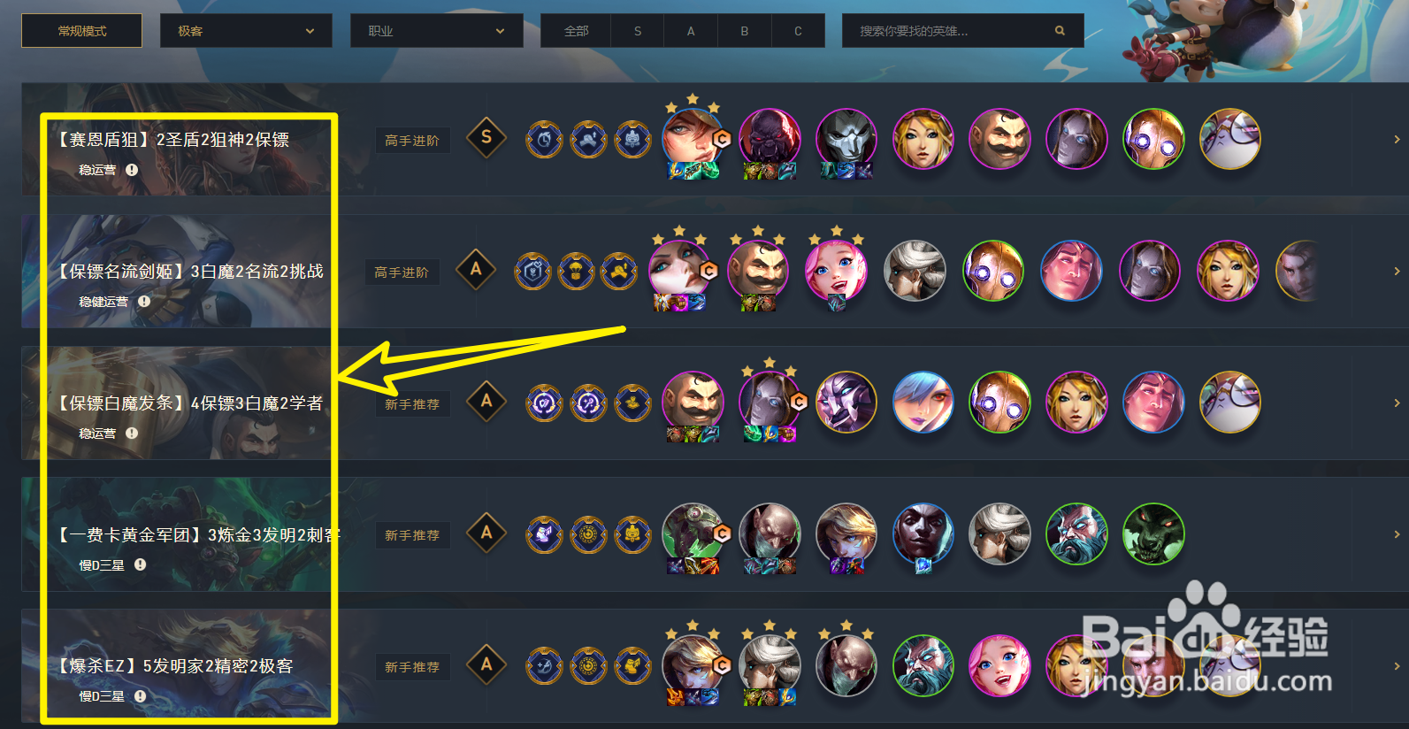1409x729 pixels.
Task: Select the B tier filter tab
Action: (x=745, y=31)
